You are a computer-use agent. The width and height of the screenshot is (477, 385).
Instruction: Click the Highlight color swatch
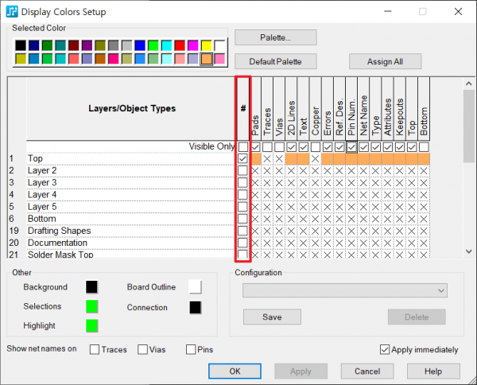(x=92, y=325)
